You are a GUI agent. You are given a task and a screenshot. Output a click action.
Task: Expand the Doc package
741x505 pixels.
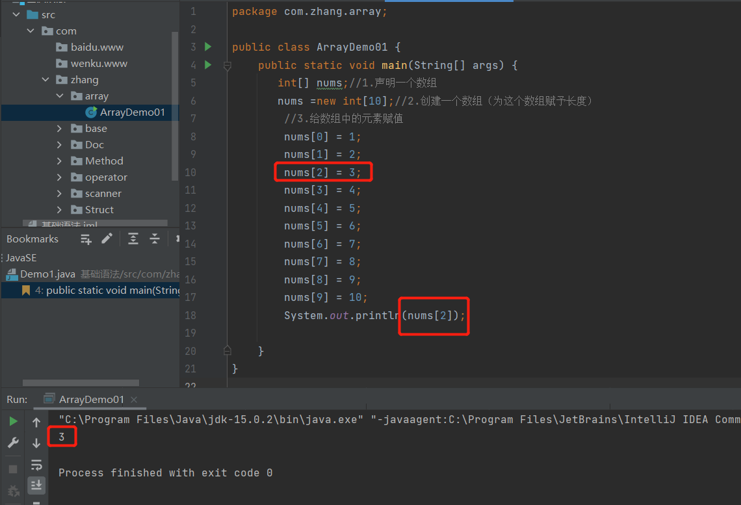pyautogui.click(x=59, y=144)
